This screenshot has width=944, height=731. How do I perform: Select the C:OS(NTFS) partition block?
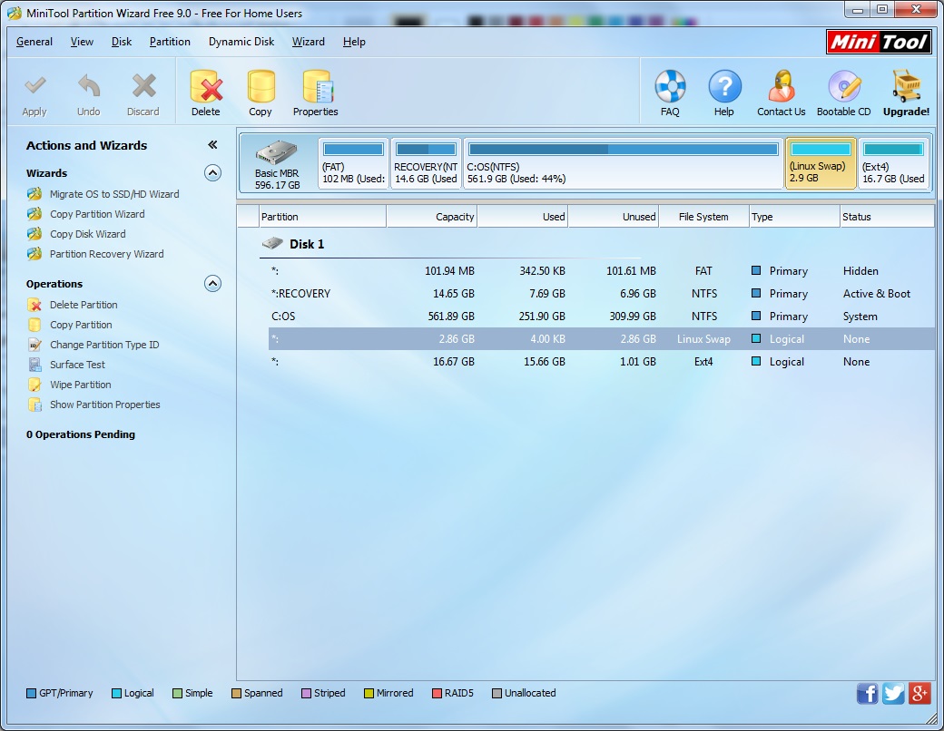coord(623,163)
